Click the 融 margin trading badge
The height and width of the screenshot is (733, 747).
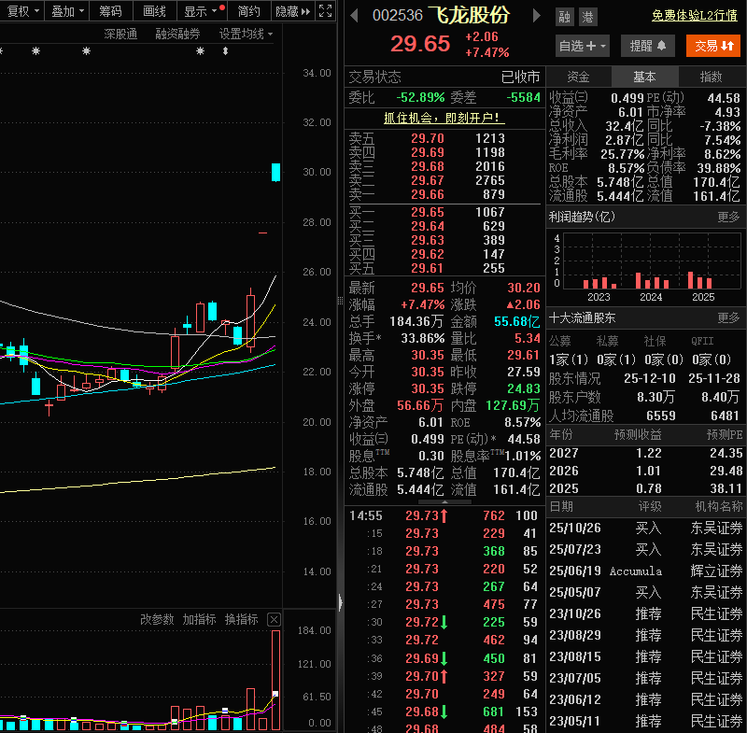(564, 17)
